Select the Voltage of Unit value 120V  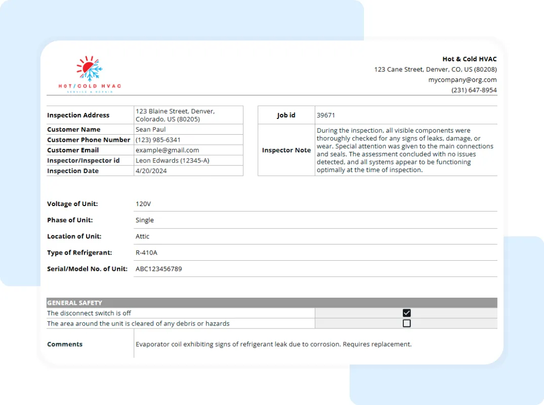143,204
